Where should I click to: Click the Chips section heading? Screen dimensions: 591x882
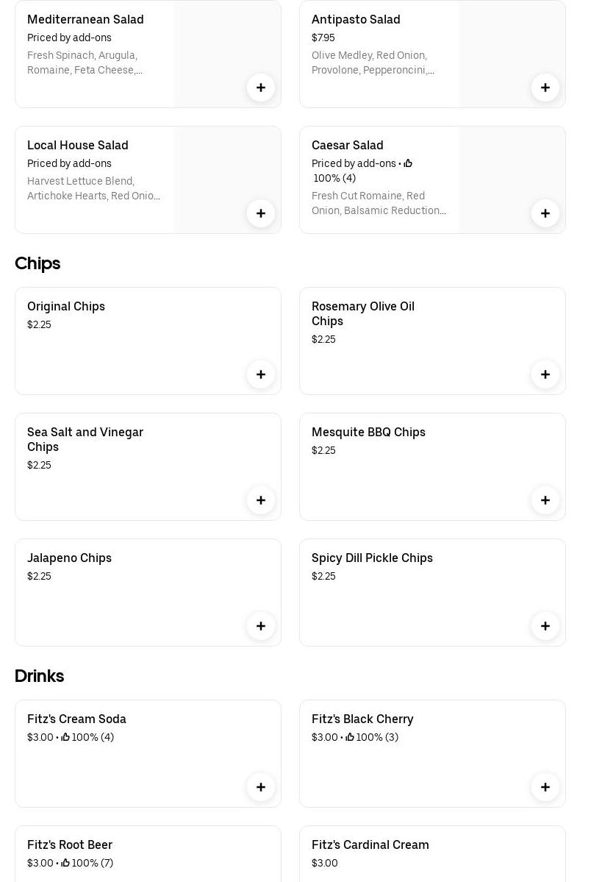pos(37,263)
